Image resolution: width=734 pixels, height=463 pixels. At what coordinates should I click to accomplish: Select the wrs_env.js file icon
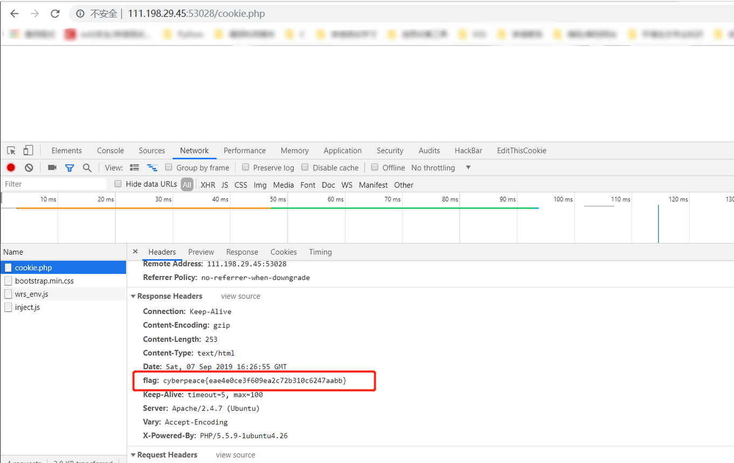[x=8, y=294]
